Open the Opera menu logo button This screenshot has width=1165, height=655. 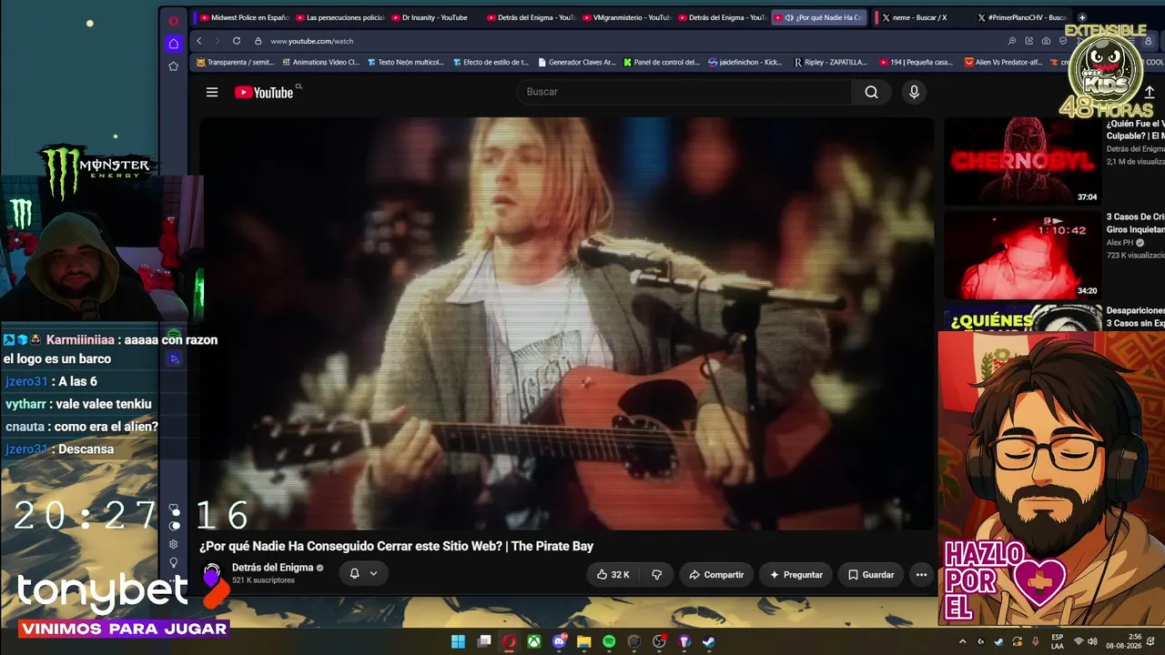point(174,20)
